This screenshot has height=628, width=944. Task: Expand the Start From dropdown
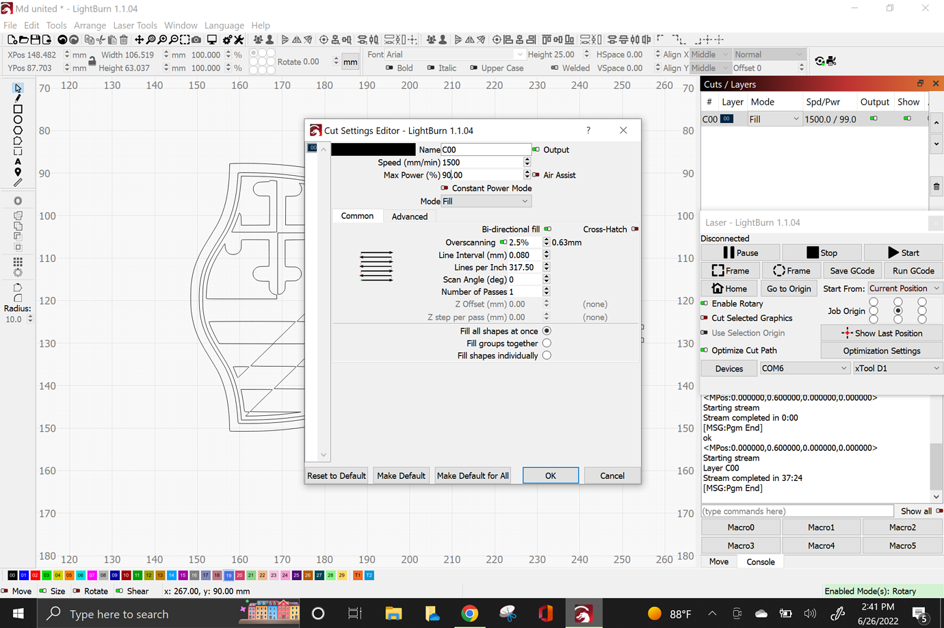point(904,289)
